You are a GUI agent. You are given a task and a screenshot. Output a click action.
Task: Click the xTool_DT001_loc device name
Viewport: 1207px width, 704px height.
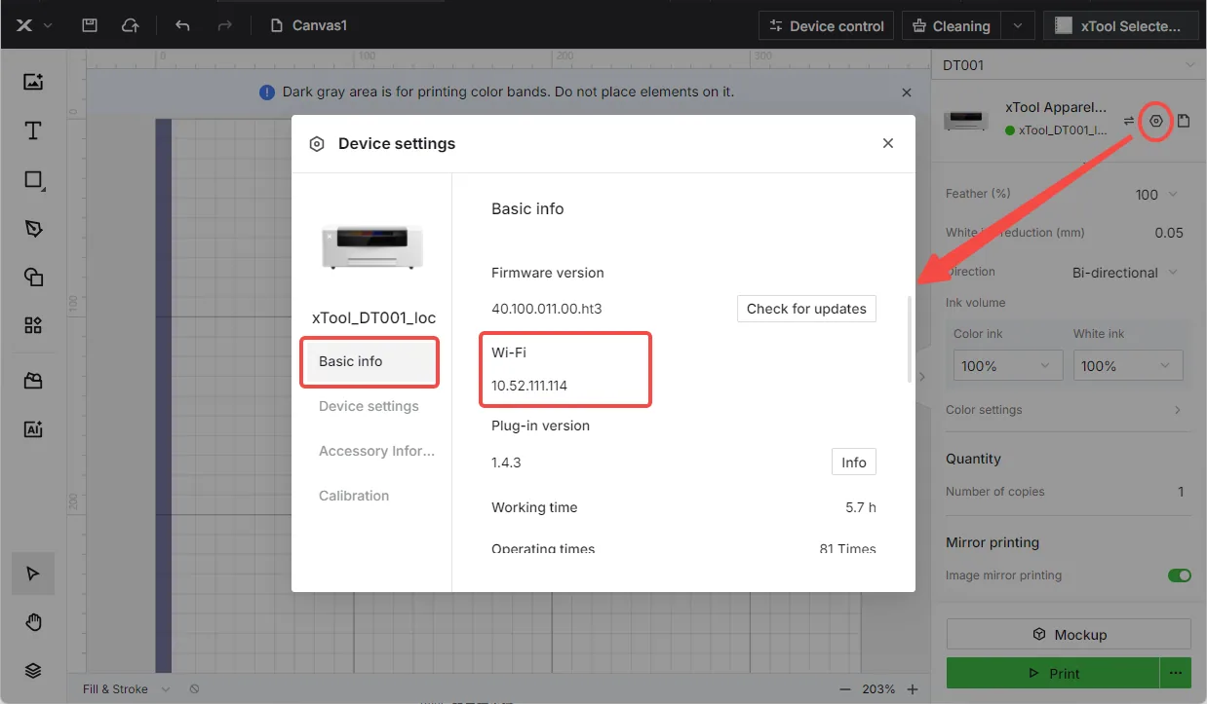click(373, 317)
